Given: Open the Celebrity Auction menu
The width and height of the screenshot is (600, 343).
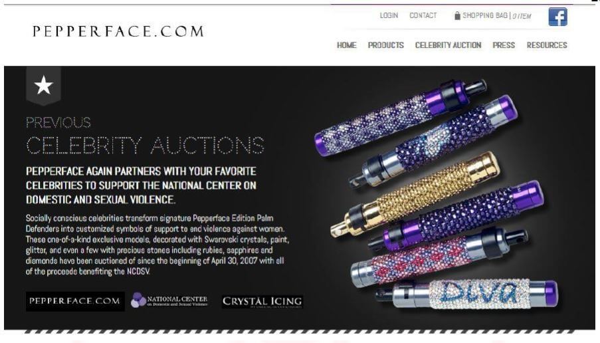Looking at the screenshot, I should tap(448, 45).
